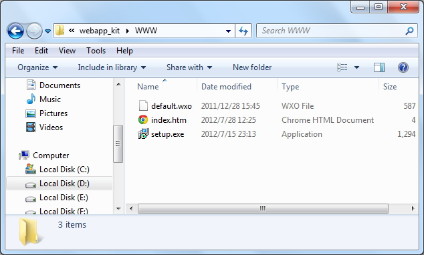Show the preview pane icon
Image resolution: width=424 pixels, height=255 pixels.
379,67
